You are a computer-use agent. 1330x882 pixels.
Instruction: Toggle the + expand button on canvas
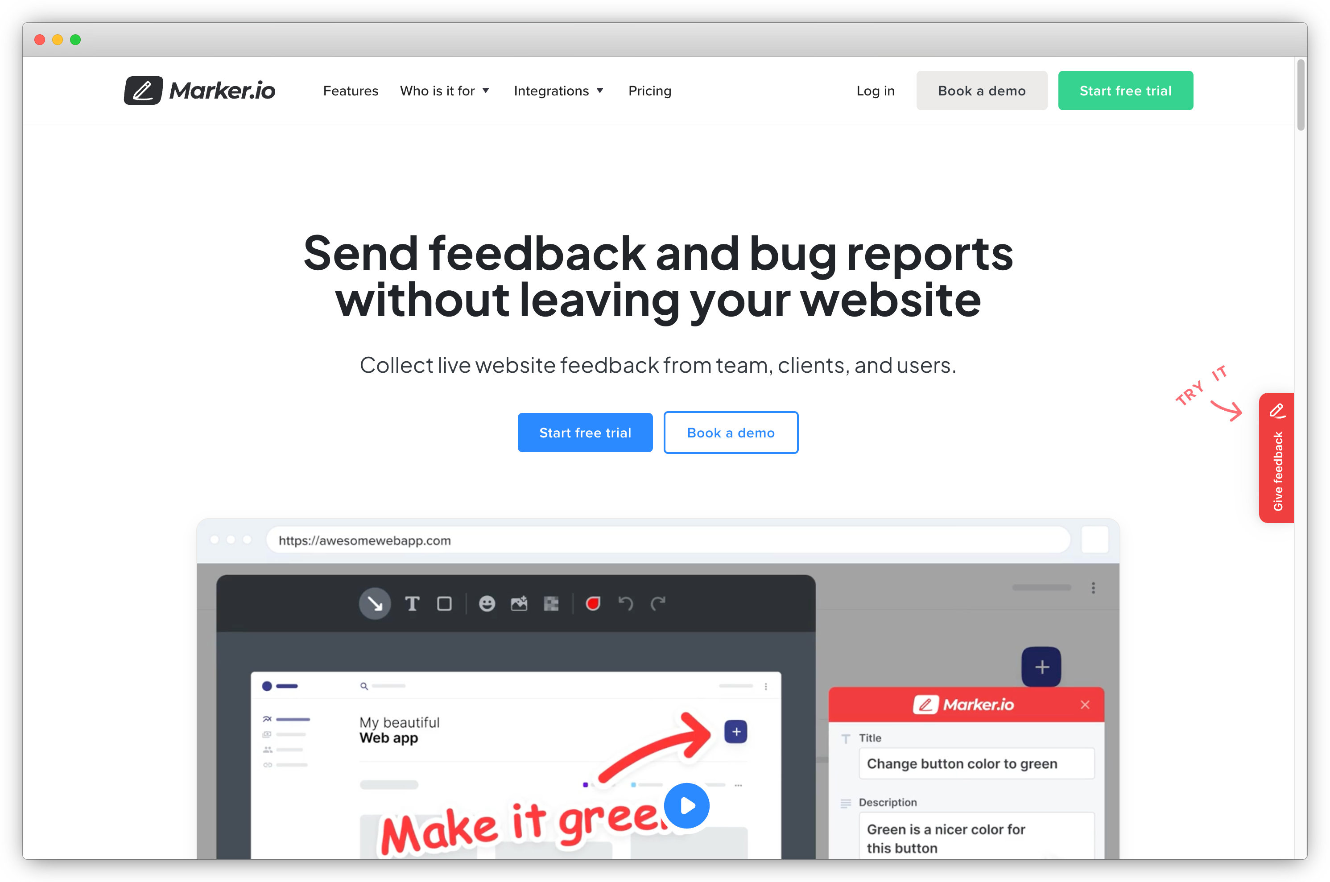pos(1041,668)
